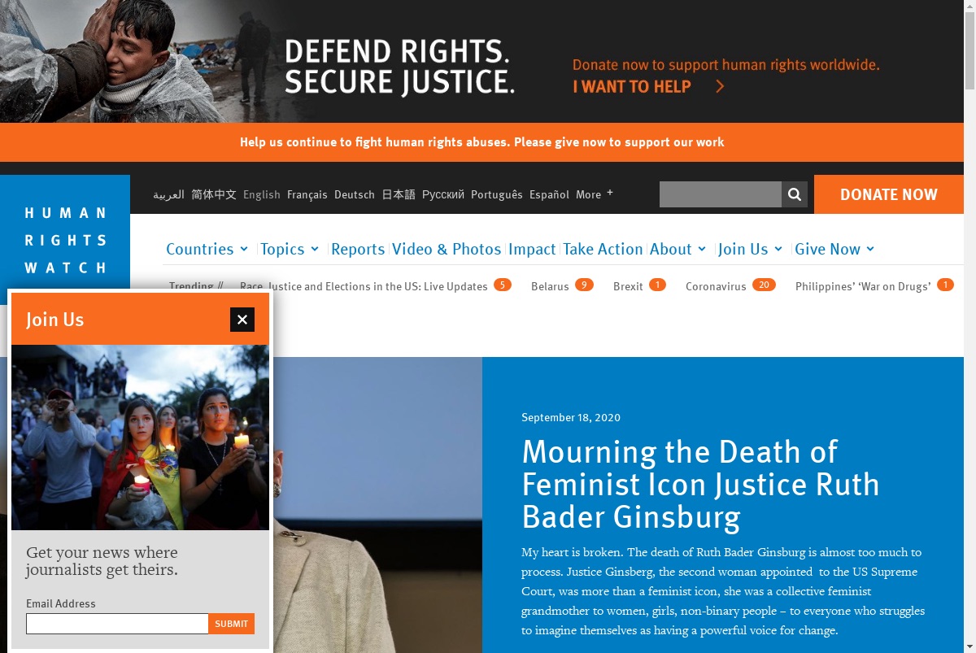Click the Belarus count badge showing 9

click(x=584, y=285)
